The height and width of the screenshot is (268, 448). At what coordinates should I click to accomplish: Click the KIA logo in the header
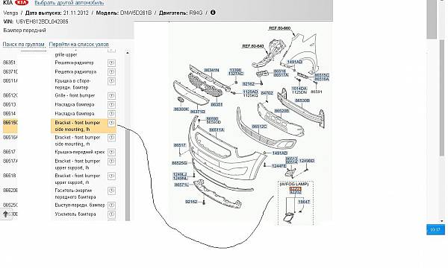click(x=22, y=2)
